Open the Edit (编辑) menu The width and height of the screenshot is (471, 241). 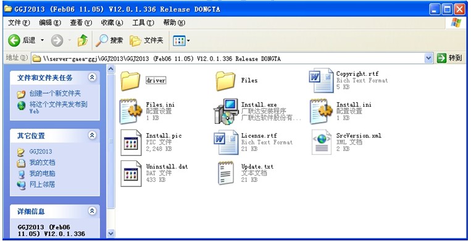tap(50, 23)
